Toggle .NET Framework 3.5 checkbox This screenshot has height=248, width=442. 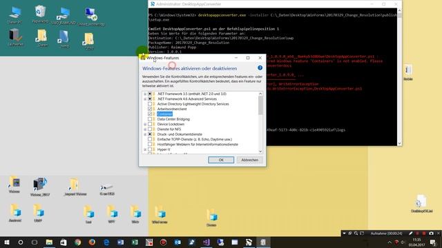point(150,94)
